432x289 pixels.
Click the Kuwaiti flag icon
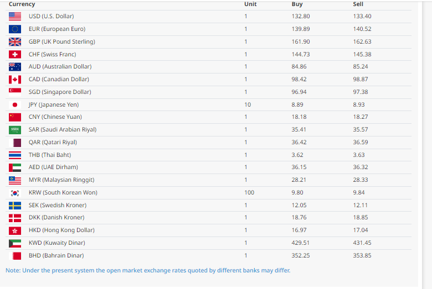click(x=15, y=243)
